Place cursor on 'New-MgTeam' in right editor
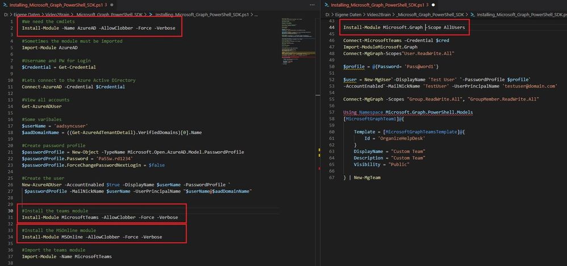 click(x=367, y=177)
